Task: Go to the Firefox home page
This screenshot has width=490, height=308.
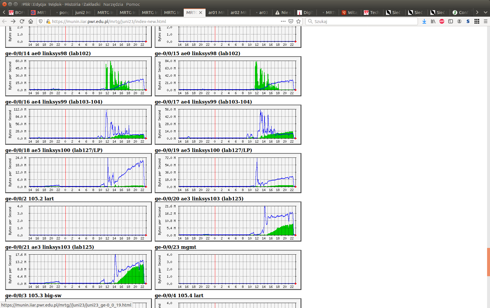Action: [x=31, y=21]
